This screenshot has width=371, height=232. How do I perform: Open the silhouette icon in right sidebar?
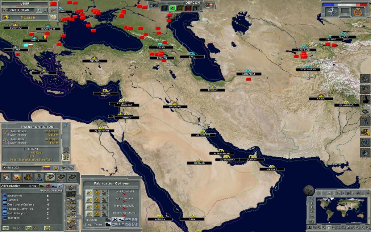tap(365, 100)
